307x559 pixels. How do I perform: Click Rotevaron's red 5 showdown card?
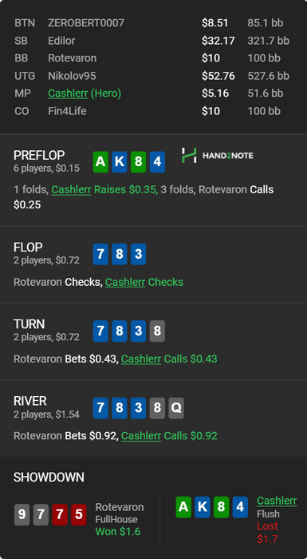(79, 514)
